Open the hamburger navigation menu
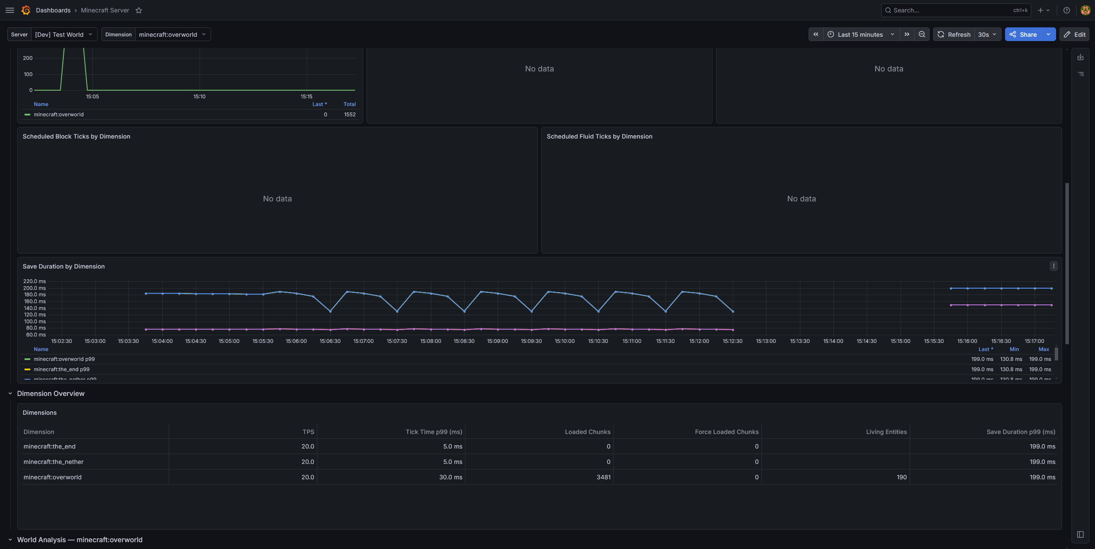The image size is (1095, 549). pos(10,10)
